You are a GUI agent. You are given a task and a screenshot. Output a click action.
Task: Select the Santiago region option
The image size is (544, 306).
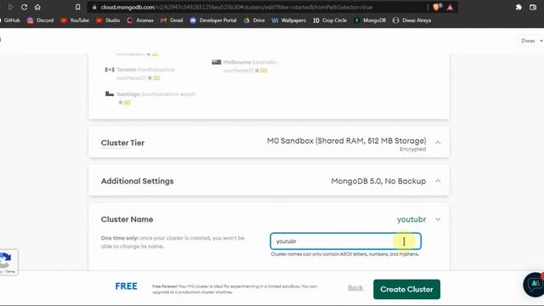[150, 99]
